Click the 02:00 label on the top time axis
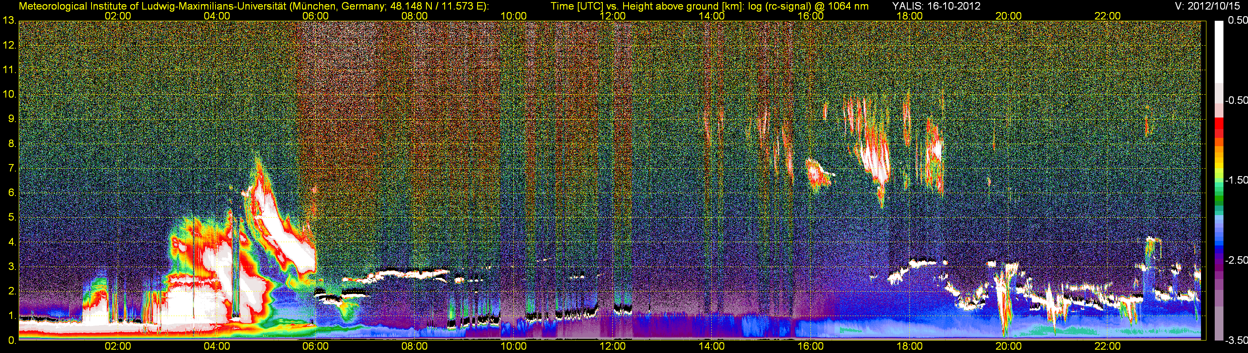 tap(118, 16)
